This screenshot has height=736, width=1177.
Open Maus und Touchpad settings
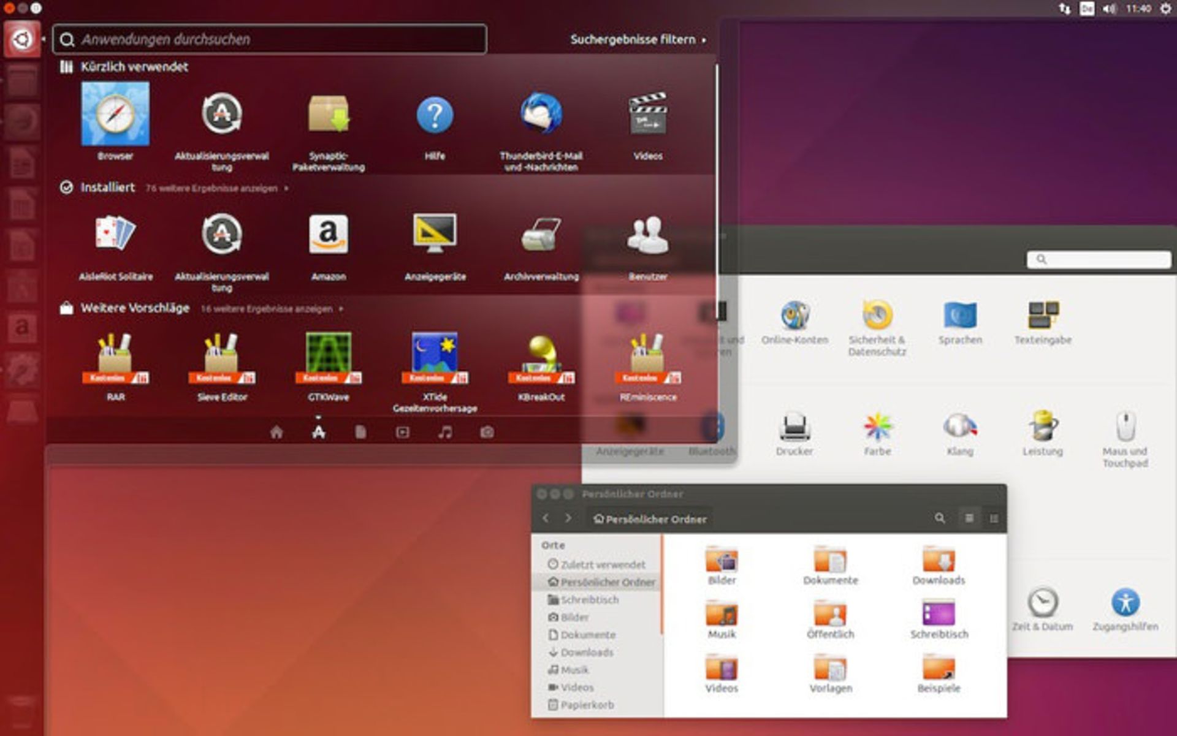click(1126, 439)
